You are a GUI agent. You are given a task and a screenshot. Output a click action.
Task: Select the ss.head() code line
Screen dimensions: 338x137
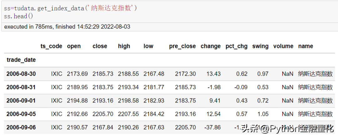tap(18, 16)
